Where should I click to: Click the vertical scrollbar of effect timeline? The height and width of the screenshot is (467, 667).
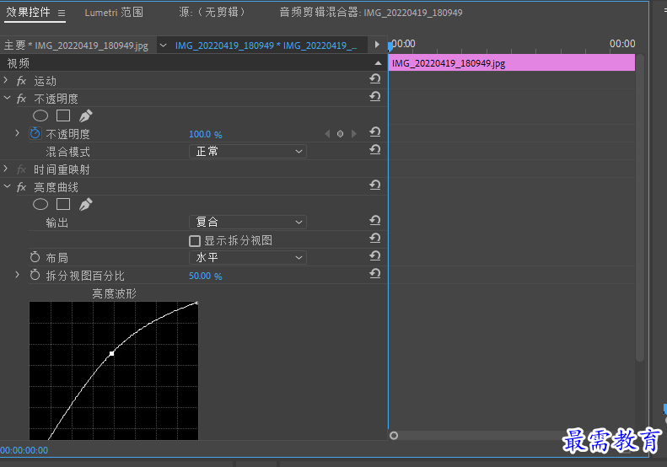[x=640, y=207]
